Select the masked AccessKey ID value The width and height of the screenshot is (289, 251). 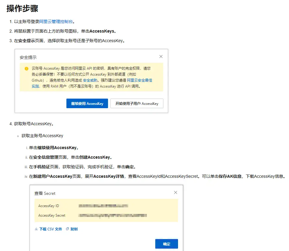[103, 206]
